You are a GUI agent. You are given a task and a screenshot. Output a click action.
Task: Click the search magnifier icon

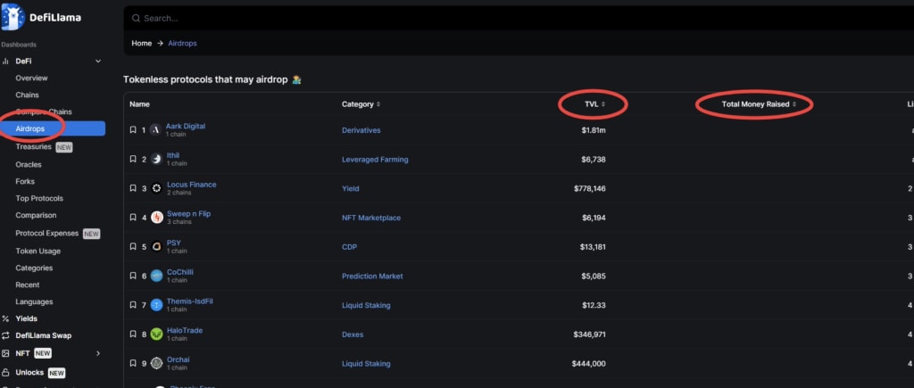point(136,18)
